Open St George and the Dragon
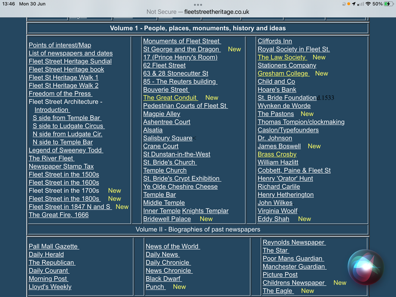Image resolution: width=396 pixels, height=297 pixels. [x=182, y=49]
